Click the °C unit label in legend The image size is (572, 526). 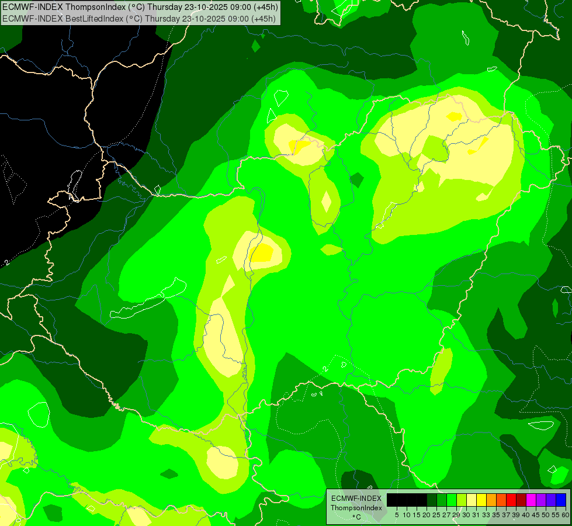(357, 517)
